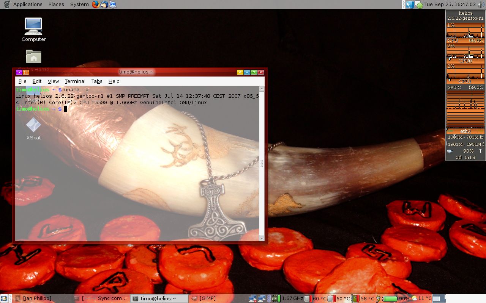
Task: Click the eth2 network chart in gkrellm
Action: (x=465, y=112)
